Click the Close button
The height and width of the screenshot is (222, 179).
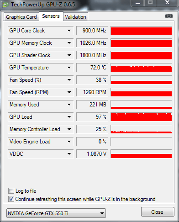pos(158,212)
